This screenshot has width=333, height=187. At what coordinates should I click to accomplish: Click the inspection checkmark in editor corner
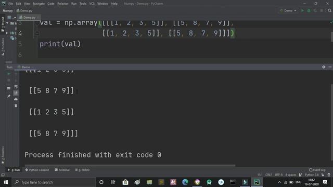[331, 22]
